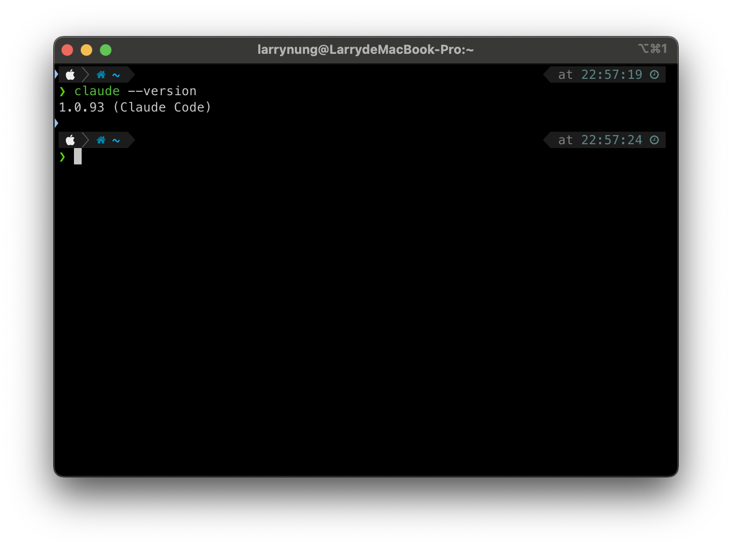Click the blue mark left of first prompt

(56, 75)
